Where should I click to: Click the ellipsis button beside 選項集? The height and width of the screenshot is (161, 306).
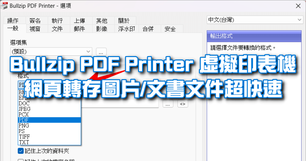[x=101, y=52]
